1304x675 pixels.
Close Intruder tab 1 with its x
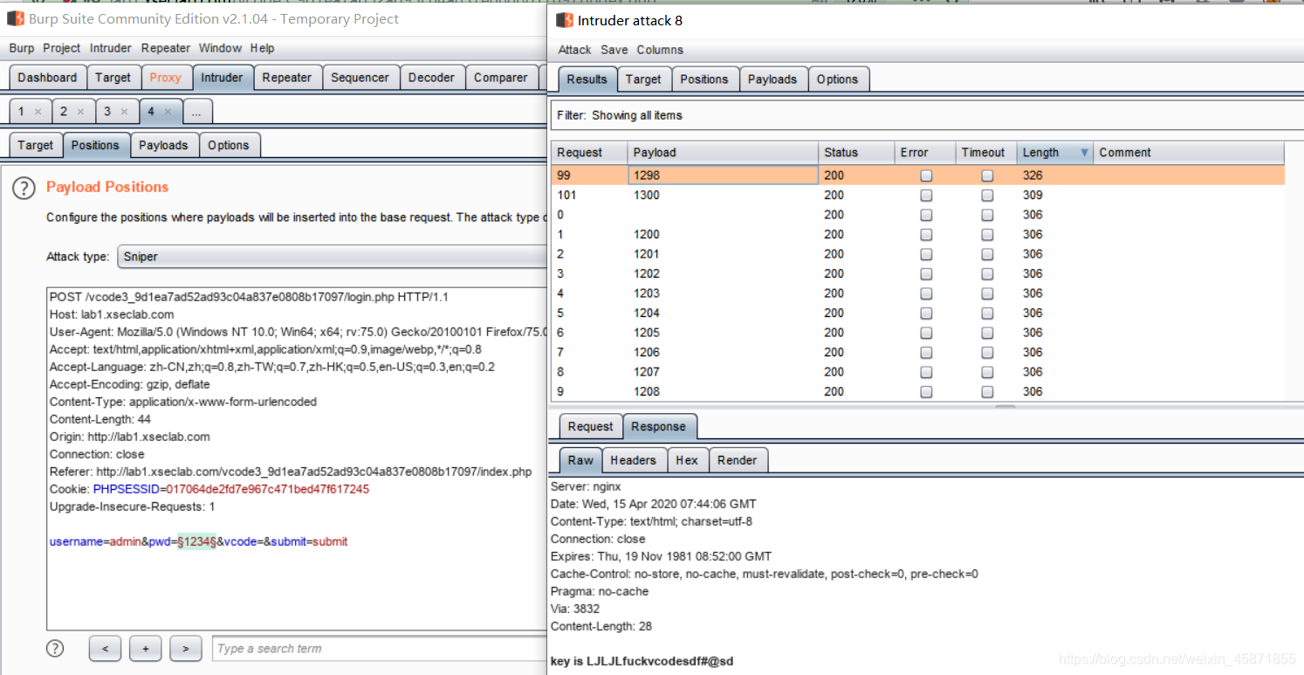click(38, 112)
